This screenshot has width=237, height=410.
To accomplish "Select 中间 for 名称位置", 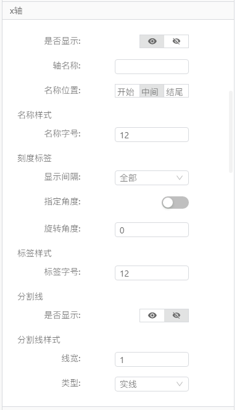I will 152,91.
